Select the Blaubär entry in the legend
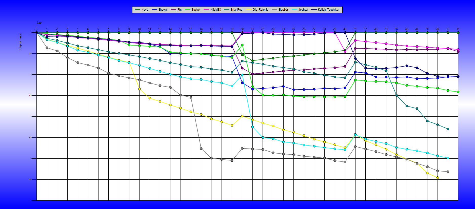475x209 pixels. click(x=280, y=10)
